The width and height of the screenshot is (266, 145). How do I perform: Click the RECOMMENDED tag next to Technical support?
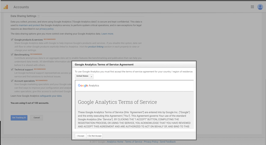(40, 69)
